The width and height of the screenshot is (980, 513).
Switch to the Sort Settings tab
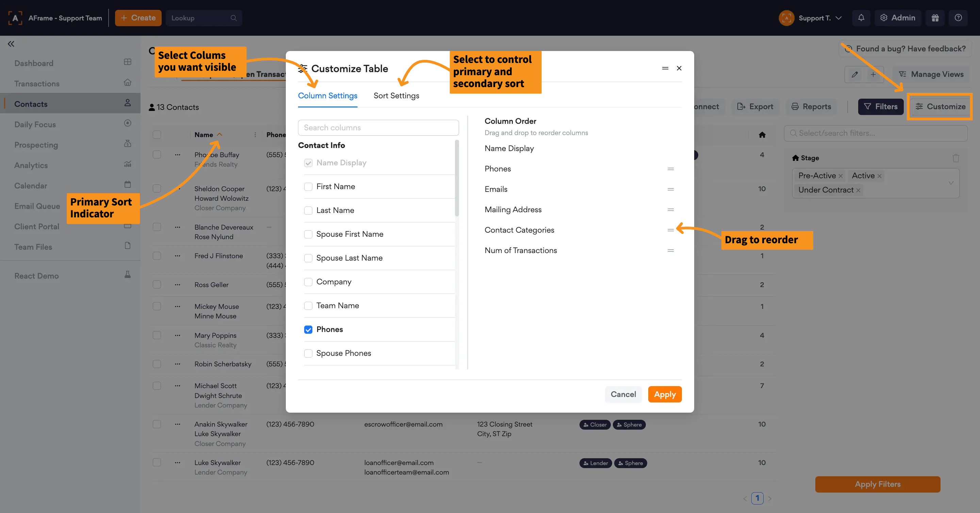396,96
